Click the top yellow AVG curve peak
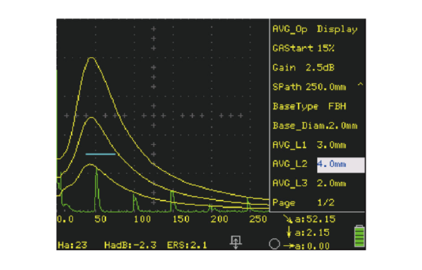The height and width of the screenshot is (270, 422). click(x=91, y=58)
